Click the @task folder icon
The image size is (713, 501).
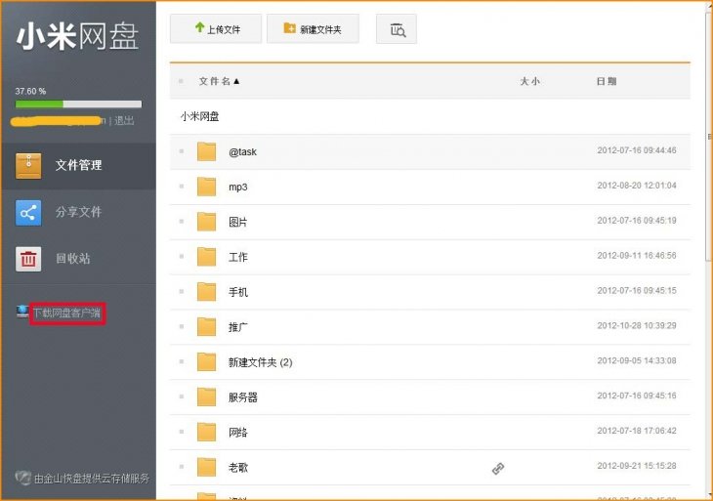(x=206, y=151)
